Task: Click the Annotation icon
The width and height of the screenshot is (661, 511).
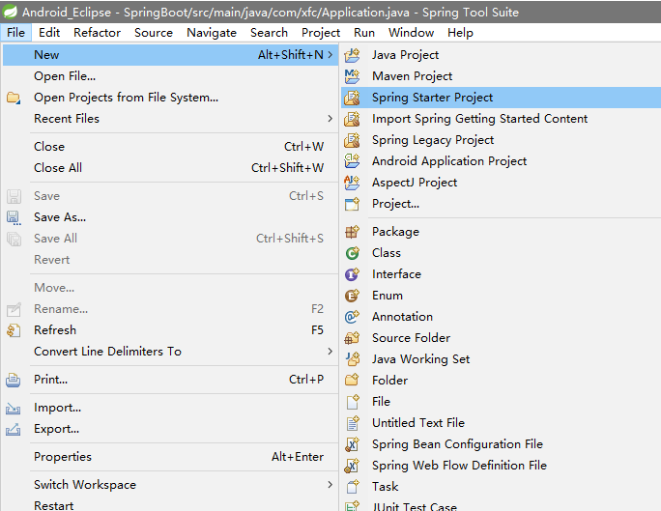Action: point(352,317)
